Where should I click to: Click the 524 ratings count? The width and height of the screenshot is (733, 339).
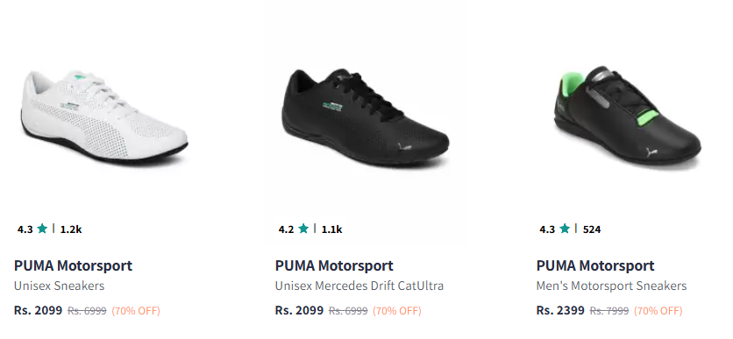[592, 230]
